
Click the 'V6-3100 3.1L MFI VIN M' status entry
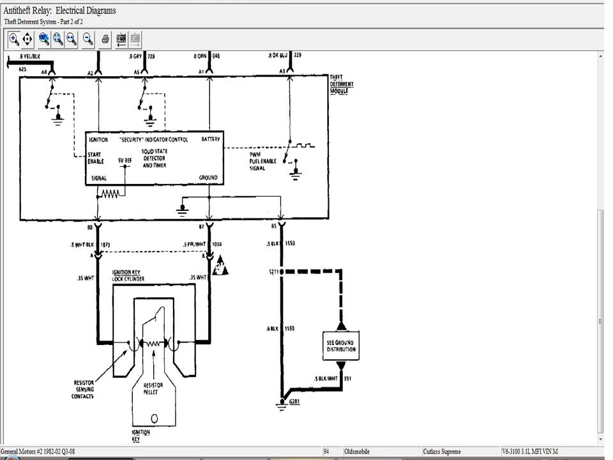530,452
